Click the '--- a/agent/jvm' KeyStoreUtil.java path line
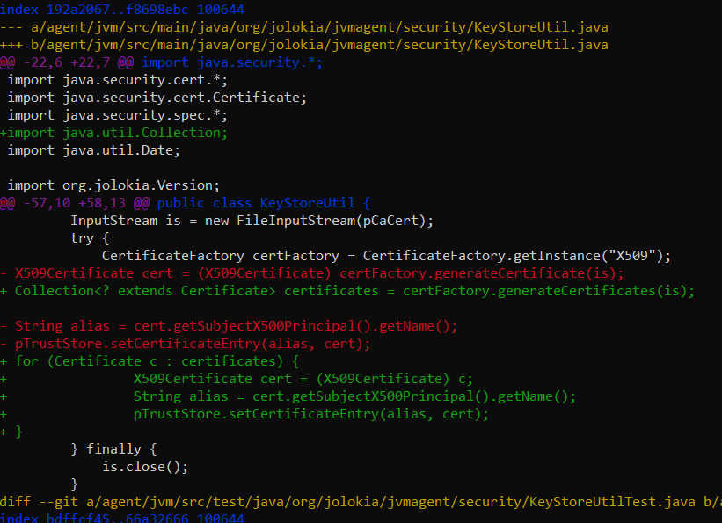Viewport: 722px width, 523px height. pyautogui.click(x=304, y=27)
